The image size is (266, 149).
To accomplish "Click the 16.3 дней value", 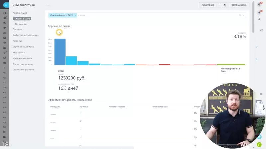I will pyautogui.click(x=68, y=88).
